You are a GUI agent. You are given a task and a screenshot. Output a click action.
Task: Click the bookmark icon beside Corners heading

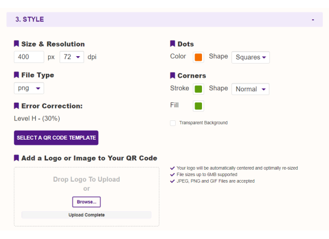point(172,76)
